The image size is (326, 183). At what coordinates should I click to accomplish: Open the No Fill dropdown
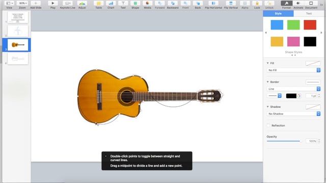(x=293, y=70)
